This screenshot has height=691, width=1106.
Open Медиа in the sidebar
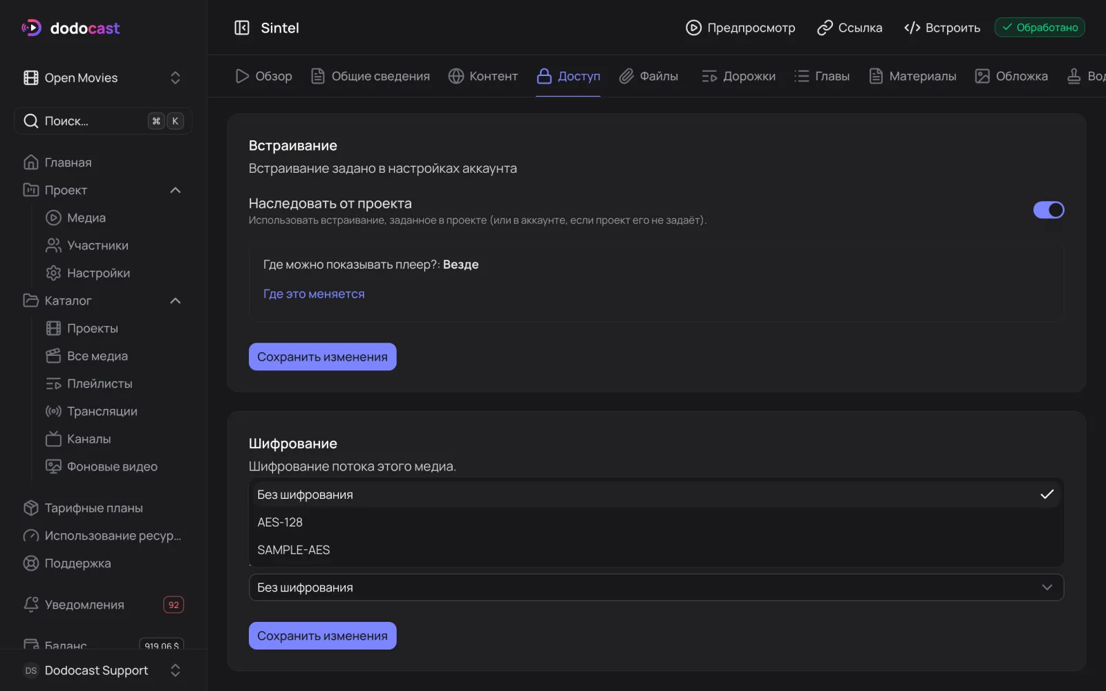114,218
